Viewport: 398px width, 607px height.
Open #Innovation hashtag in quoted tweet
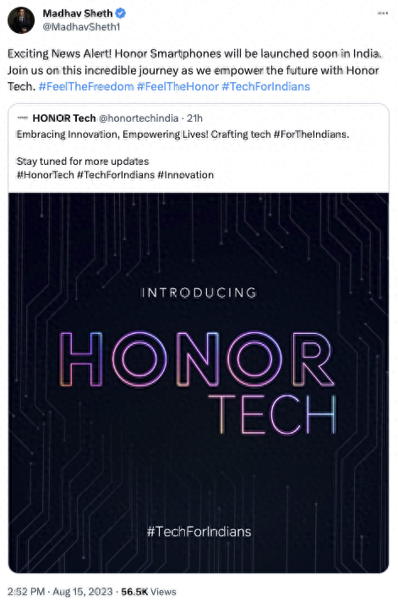tap(186, 175)
